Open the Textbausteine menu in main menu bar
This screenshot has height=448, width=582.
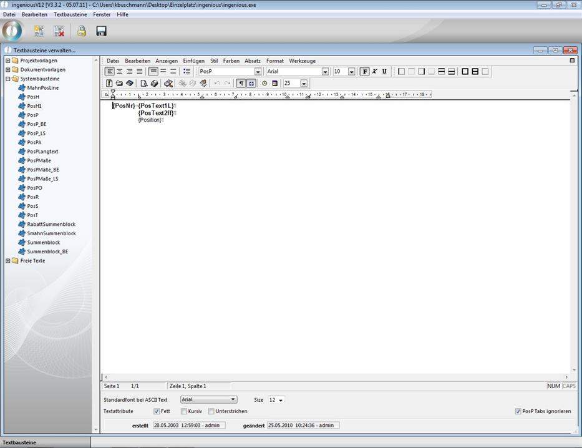[x=70, y=14]
